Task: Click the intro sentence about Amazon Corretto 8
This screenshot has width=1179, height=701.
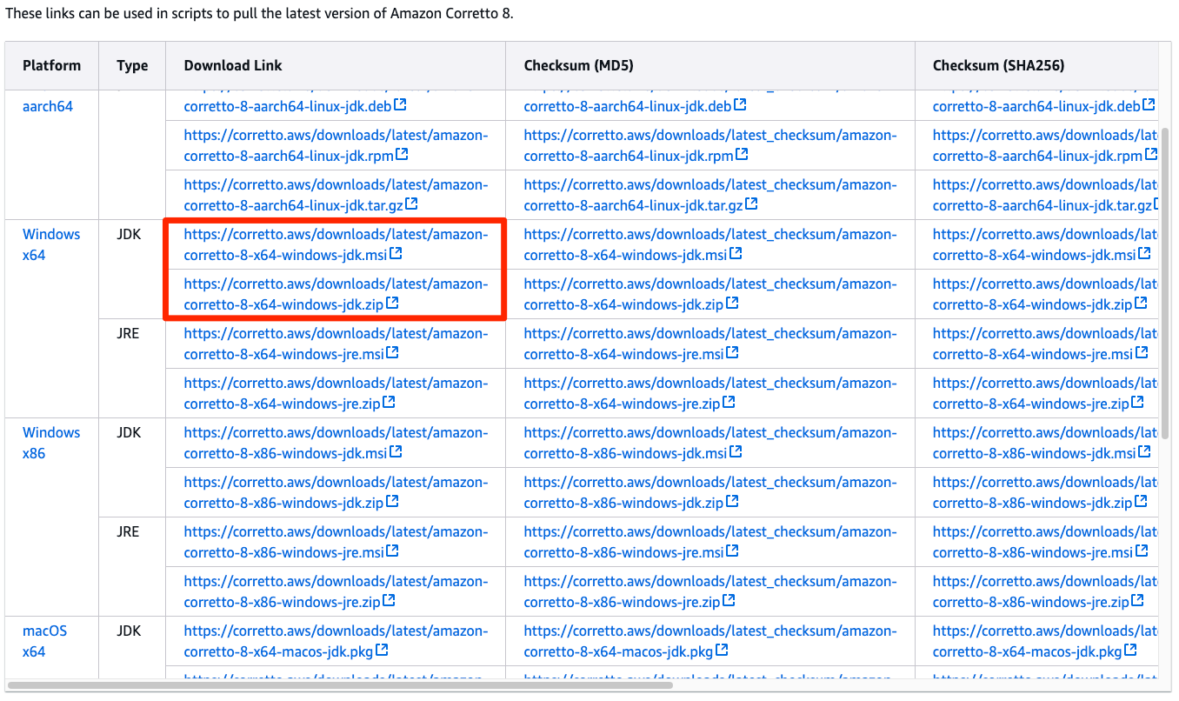Action: point(259,15)
